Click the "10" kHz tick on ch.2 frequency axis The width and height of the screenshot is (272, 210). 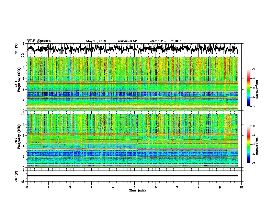(23, 114)
